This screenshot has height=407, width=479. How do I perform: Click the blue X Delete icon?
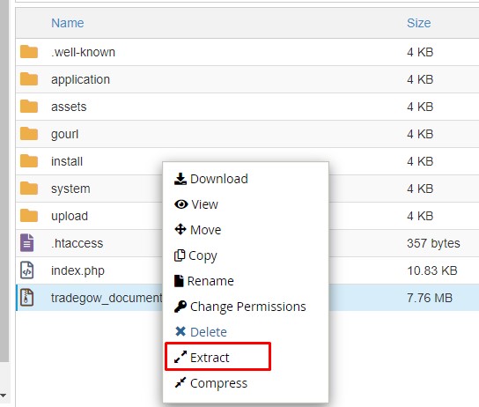click(x=181, y=331)
